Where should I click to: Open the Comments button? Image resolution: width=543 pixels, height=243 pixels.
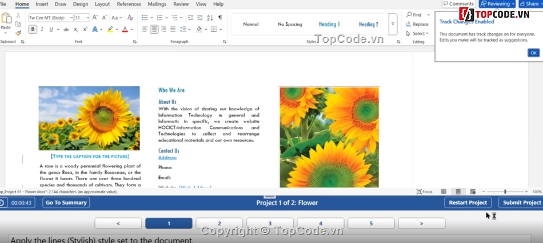pos(458,4)
